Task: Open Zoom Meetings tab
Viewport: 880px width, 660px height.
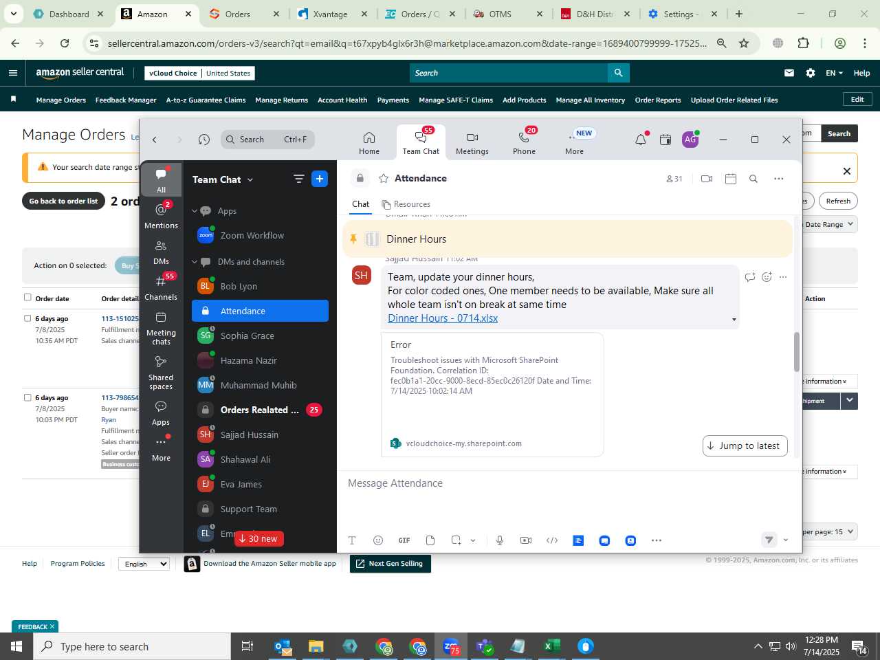Action: [x=472, y=143]
